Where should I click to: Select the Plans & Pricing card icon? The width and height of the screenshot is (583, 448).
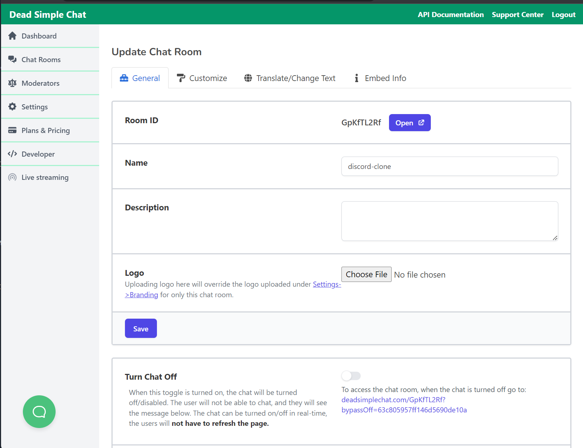tap(12, 130)
